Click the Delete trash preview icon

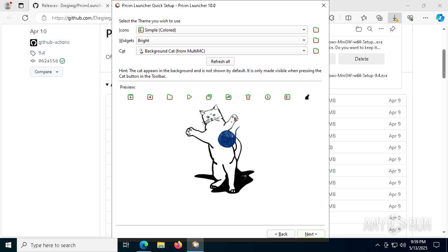click(248, 97)
